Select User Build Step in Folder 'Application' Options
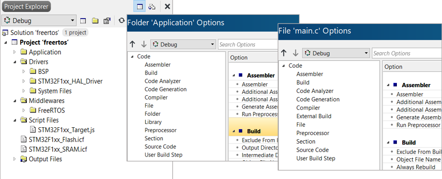Screen dimensions: 442x179 tap(164, 155)
